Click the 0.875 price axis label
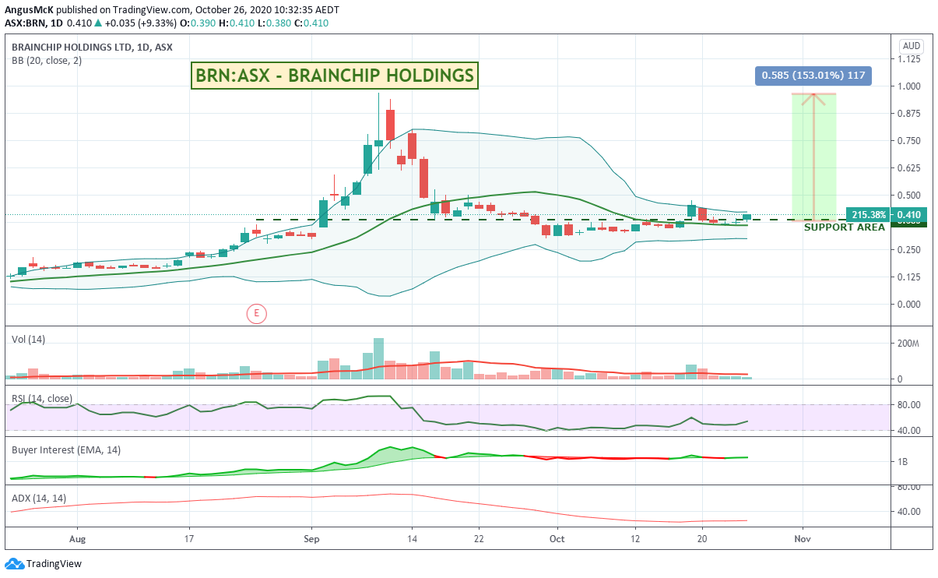Screen dimensions: 938x578 pos(909,114)
